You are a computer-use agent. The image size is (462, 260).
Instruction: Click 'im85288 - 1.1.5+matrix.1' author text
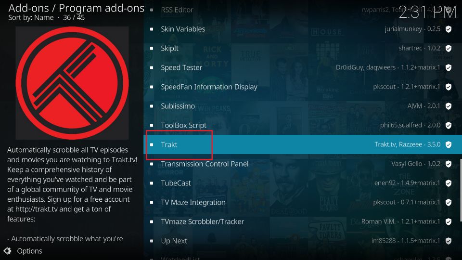406,241
